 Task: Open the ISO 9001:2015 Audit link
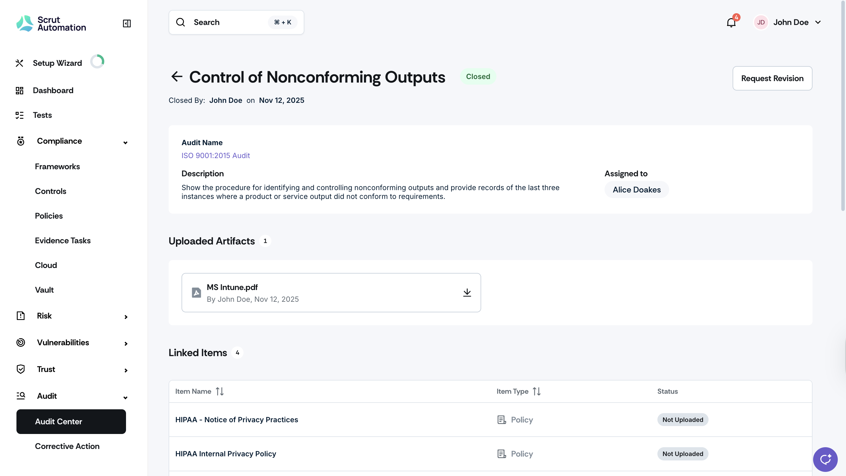[216, 155]
